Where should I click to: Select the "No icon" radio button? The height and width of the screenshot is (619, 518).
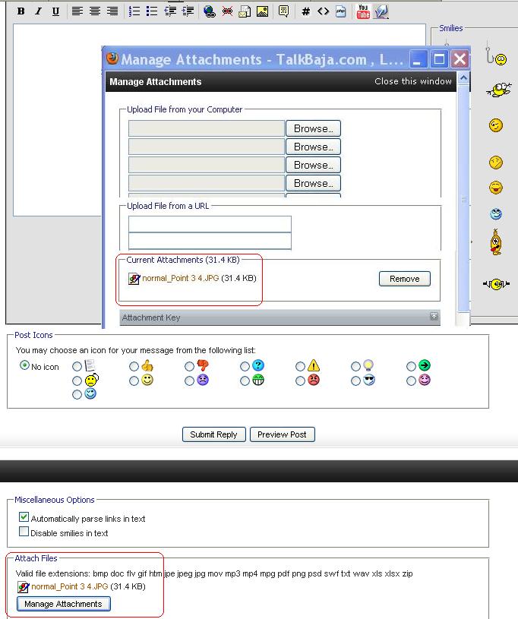(x=25, y=366)
